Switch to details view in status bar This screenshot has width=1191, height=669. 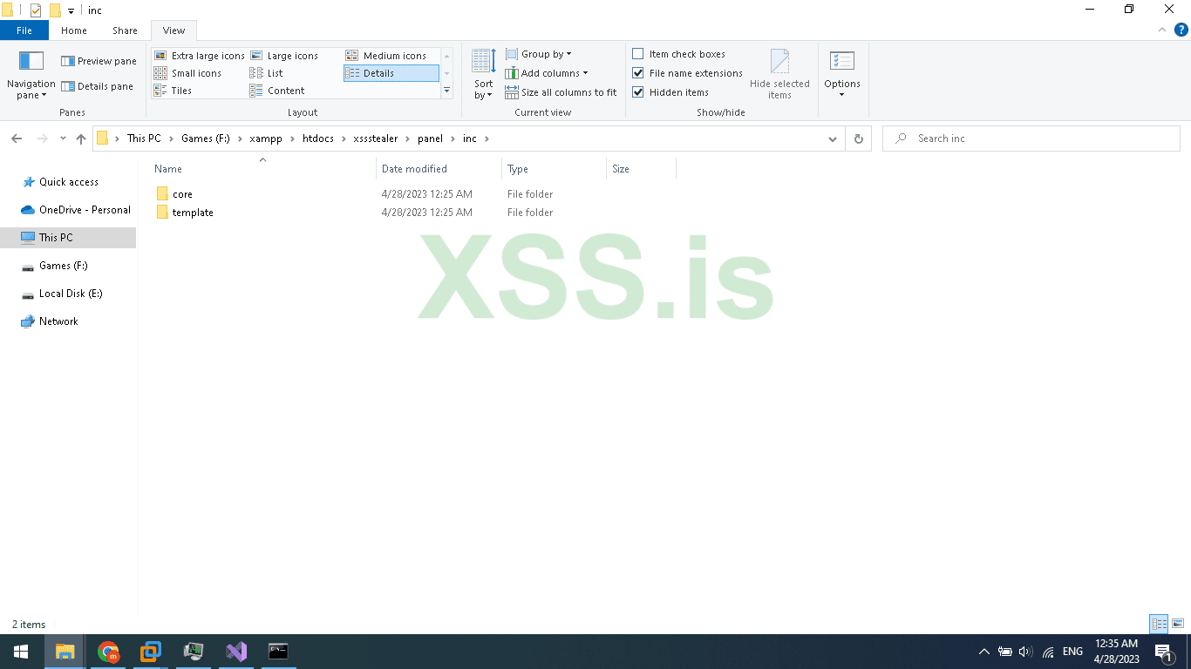pos(1159,624)
